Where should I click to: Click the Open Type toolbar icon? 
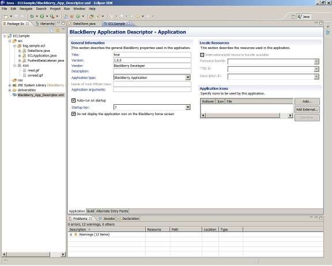[91, 16]
